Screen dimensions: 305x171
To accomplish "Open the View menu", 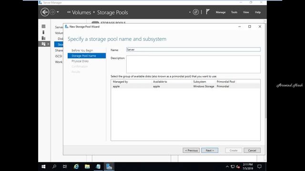I will [x=246, y=12].
